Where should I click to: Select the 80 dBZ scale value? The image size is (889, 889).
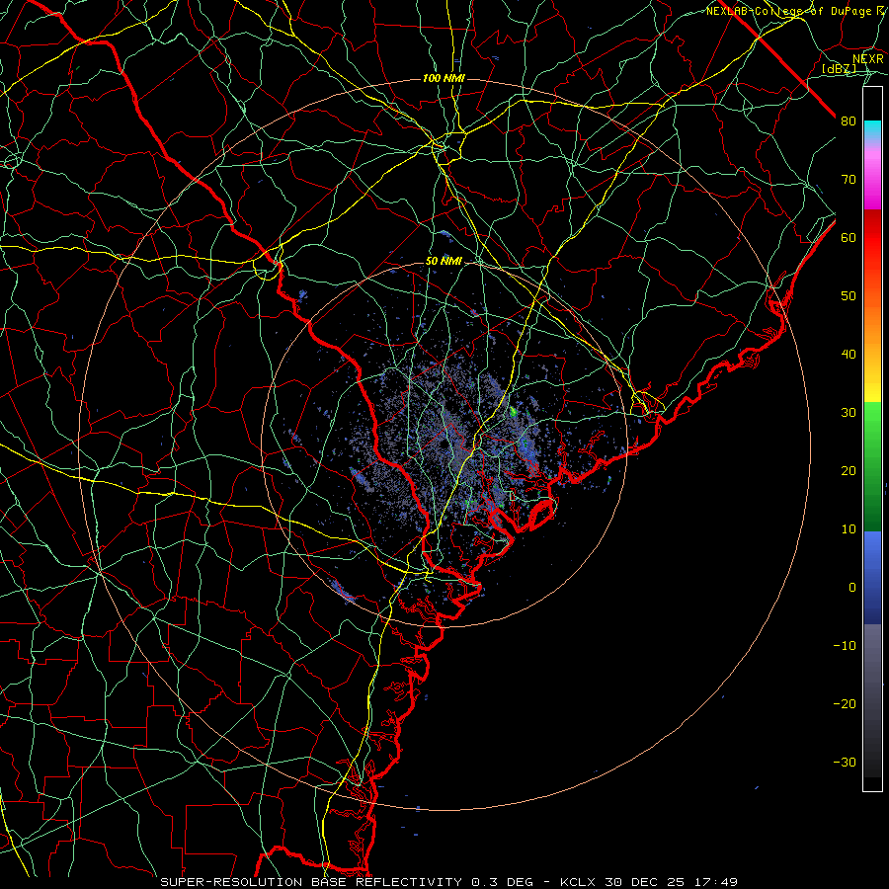click(849, 121)
